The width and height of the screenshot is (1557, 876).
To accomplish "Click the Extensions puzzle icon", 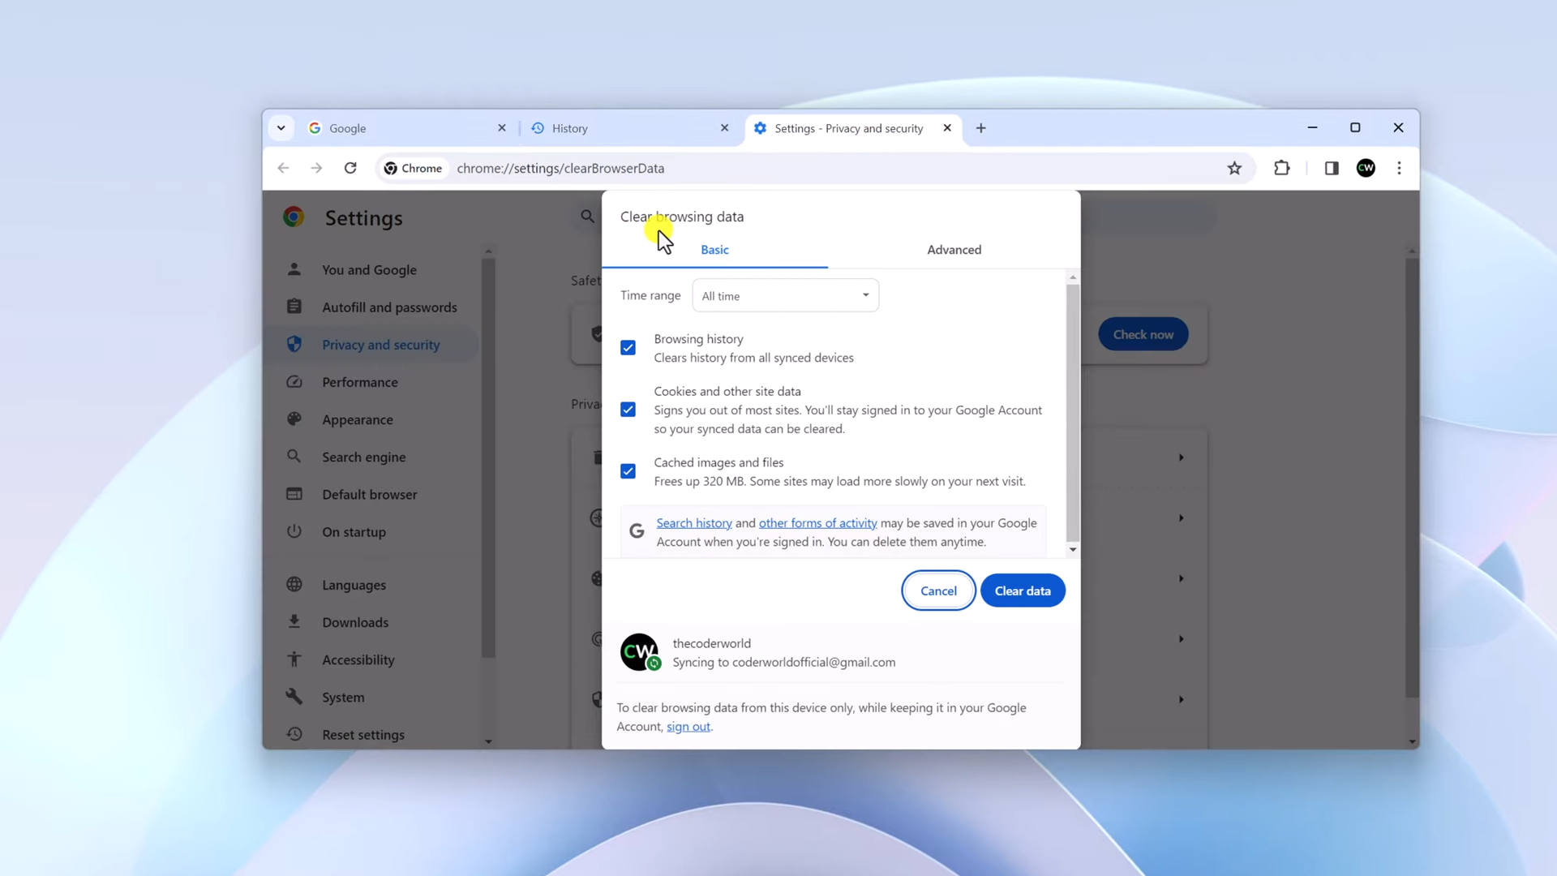I will (1282, 168).
